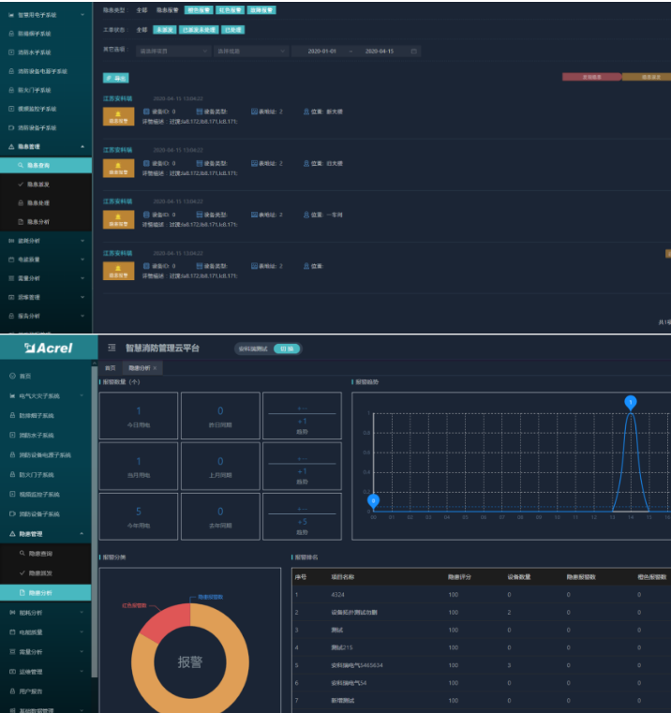Viewport: 671px width, 713px height.
Task: Click the 防火门子系统 icon under the Acrel logo
Action: pos(12,474)
